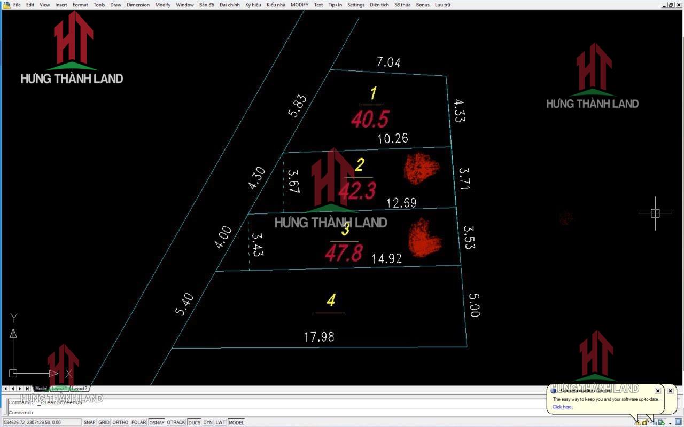Toggle ORTHO mode on
Viewport: 684px width, 427px height.
tap(120, 422)
